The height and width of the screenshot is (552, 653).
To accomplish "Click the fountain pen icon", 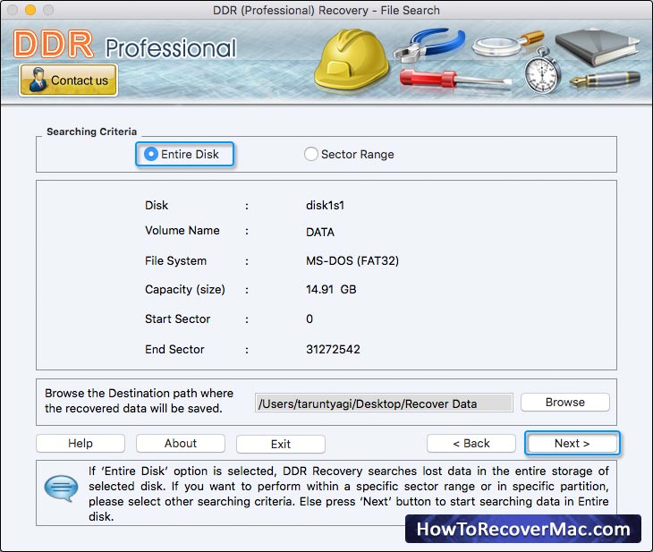I will click(605, 79).
